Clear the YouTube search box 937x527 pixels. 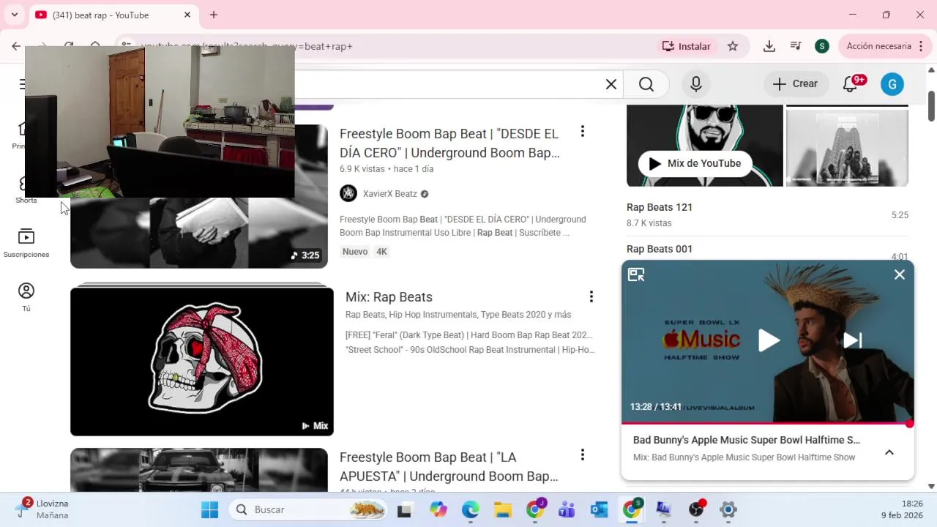(611, 84)
